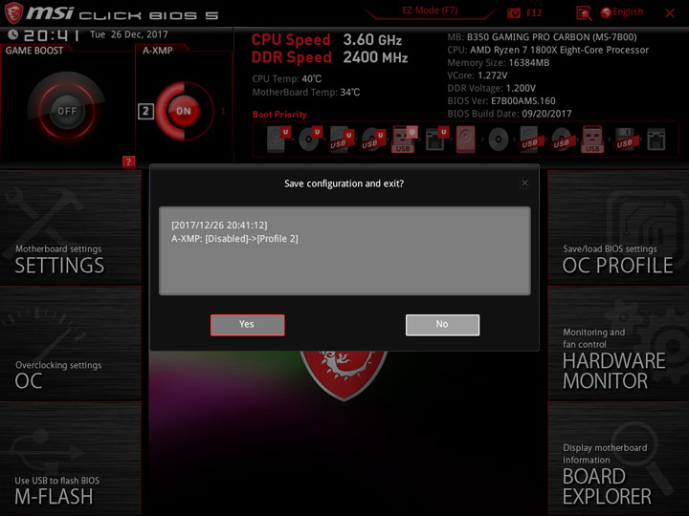The image size is (689, 516).
Task: Open the SETTINGS section
Action: [x=70, y=227]
